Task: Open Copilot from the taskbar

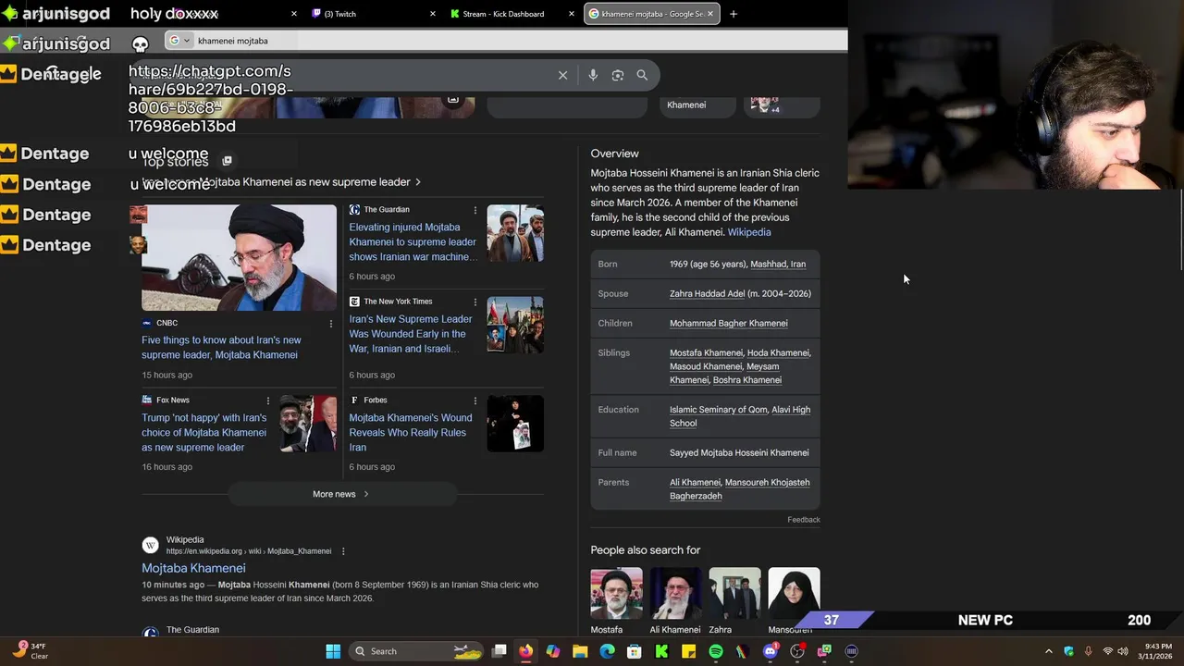Action: click(553, 651)
